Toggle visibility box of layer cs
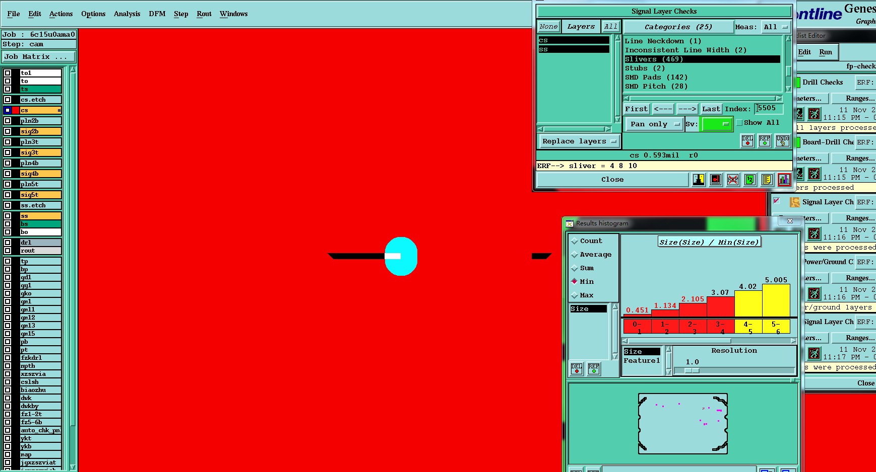This screenshot has width=876, height=472. coord(8,110)
